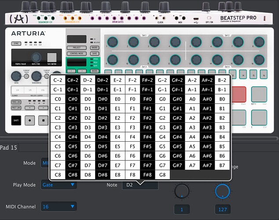Select the pad above the 1/32 label
279x220 pixels.
click(x=259, y=117)
